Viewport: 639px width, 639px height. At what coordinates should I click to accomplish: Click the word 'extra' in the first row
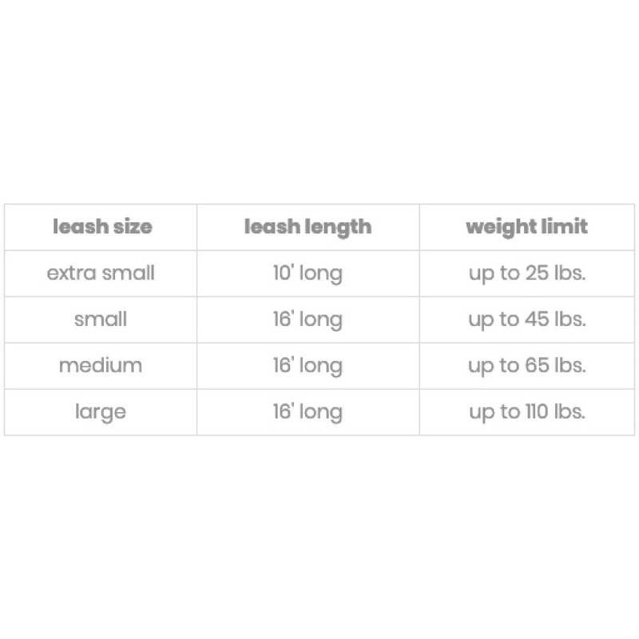(67, 273)
